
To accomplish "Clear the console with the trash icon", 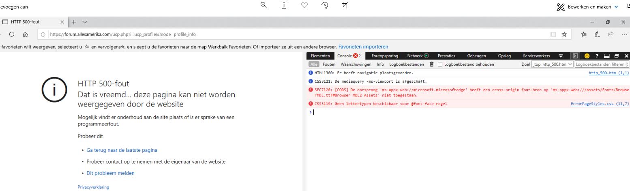I will 431,64.
